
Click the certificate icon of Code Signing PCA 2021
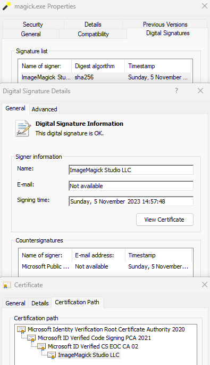click(31, 338)
